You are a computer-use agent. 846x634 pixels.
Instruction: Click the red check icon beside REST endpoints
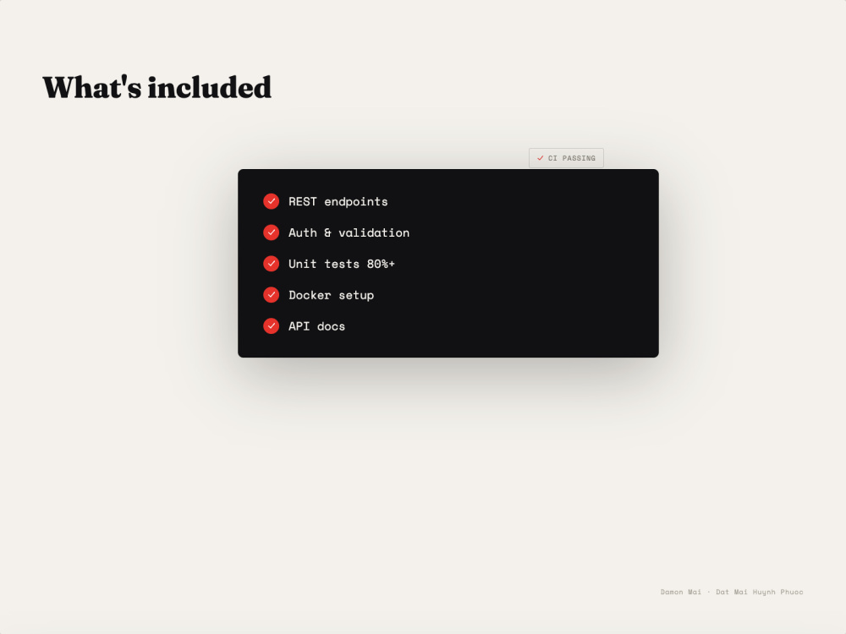(x=271, y=201)
